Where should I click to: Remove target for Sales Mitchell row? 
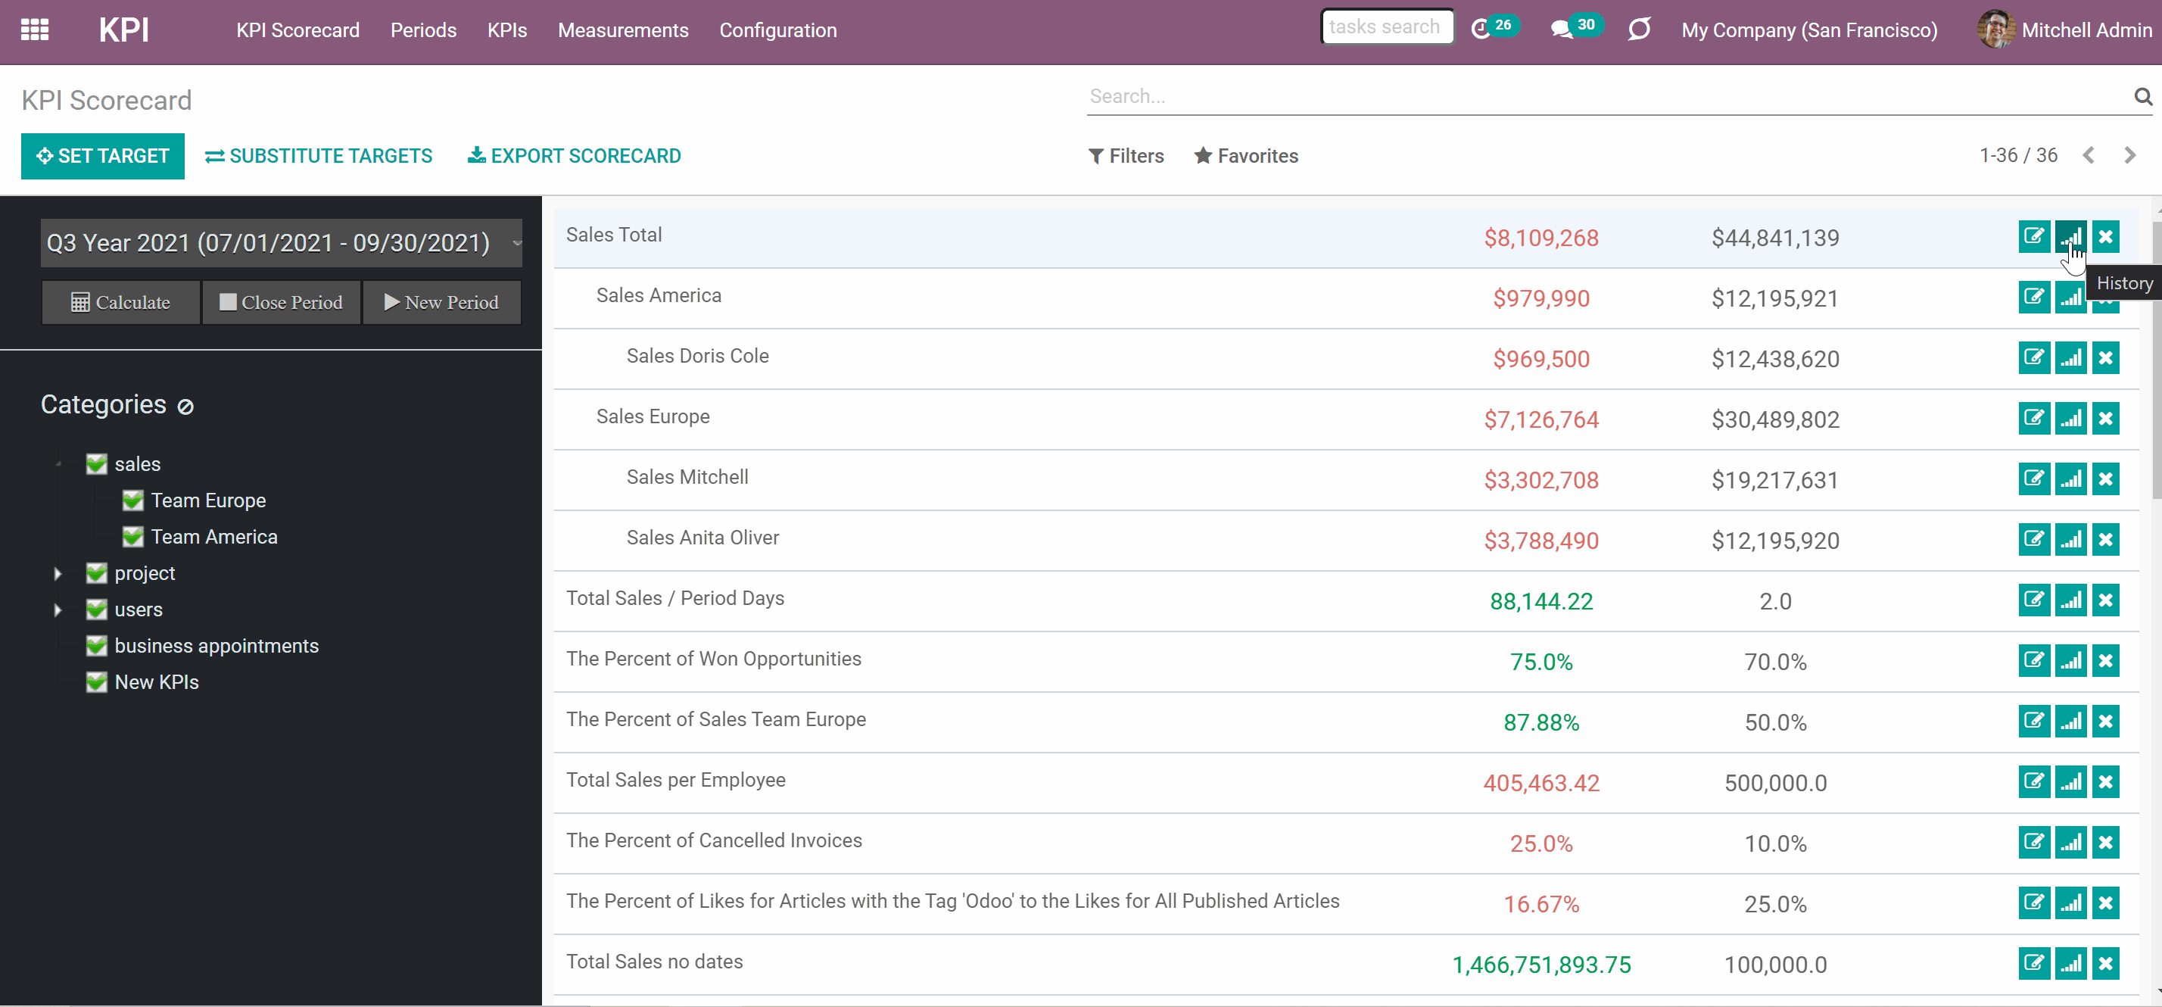pyautogui.click(x=2106, y=479)
